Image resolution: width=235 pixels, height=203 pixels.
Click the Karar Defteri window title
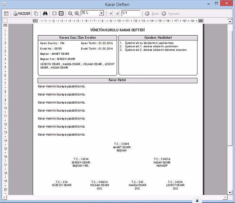(117, 4)
